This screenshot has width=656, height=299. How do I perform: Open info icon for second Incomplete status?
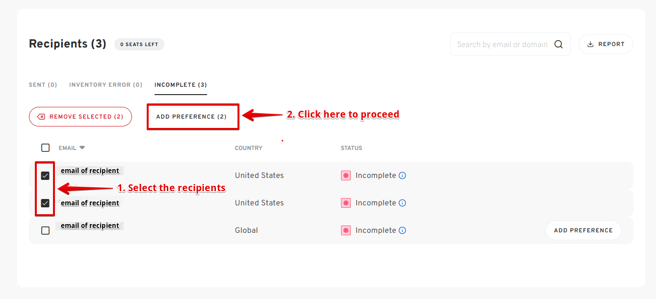point(402,203)
